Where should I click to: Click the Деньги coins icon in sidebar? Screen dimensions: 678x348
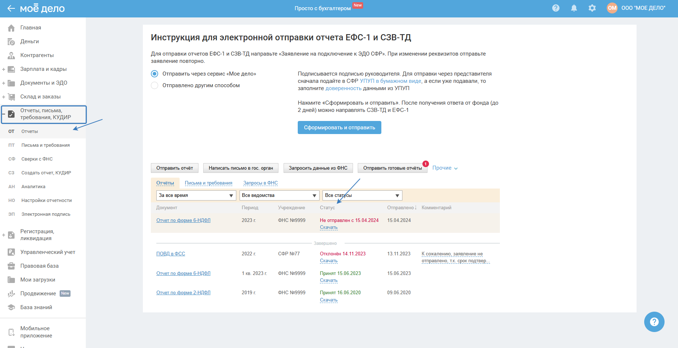(11, 42)
